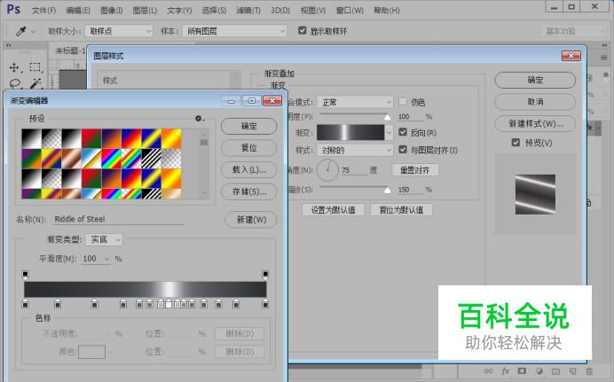The height and width of the screenshot is (382, 614).
Task: Click the 名称 field containing Riddle of Steel
Action: pos(119,219)
